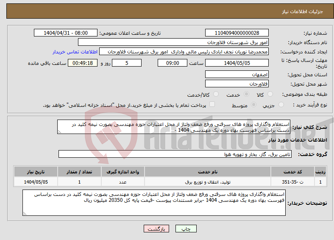Click the استان محل تحویل label

click(x=307, y=75)
